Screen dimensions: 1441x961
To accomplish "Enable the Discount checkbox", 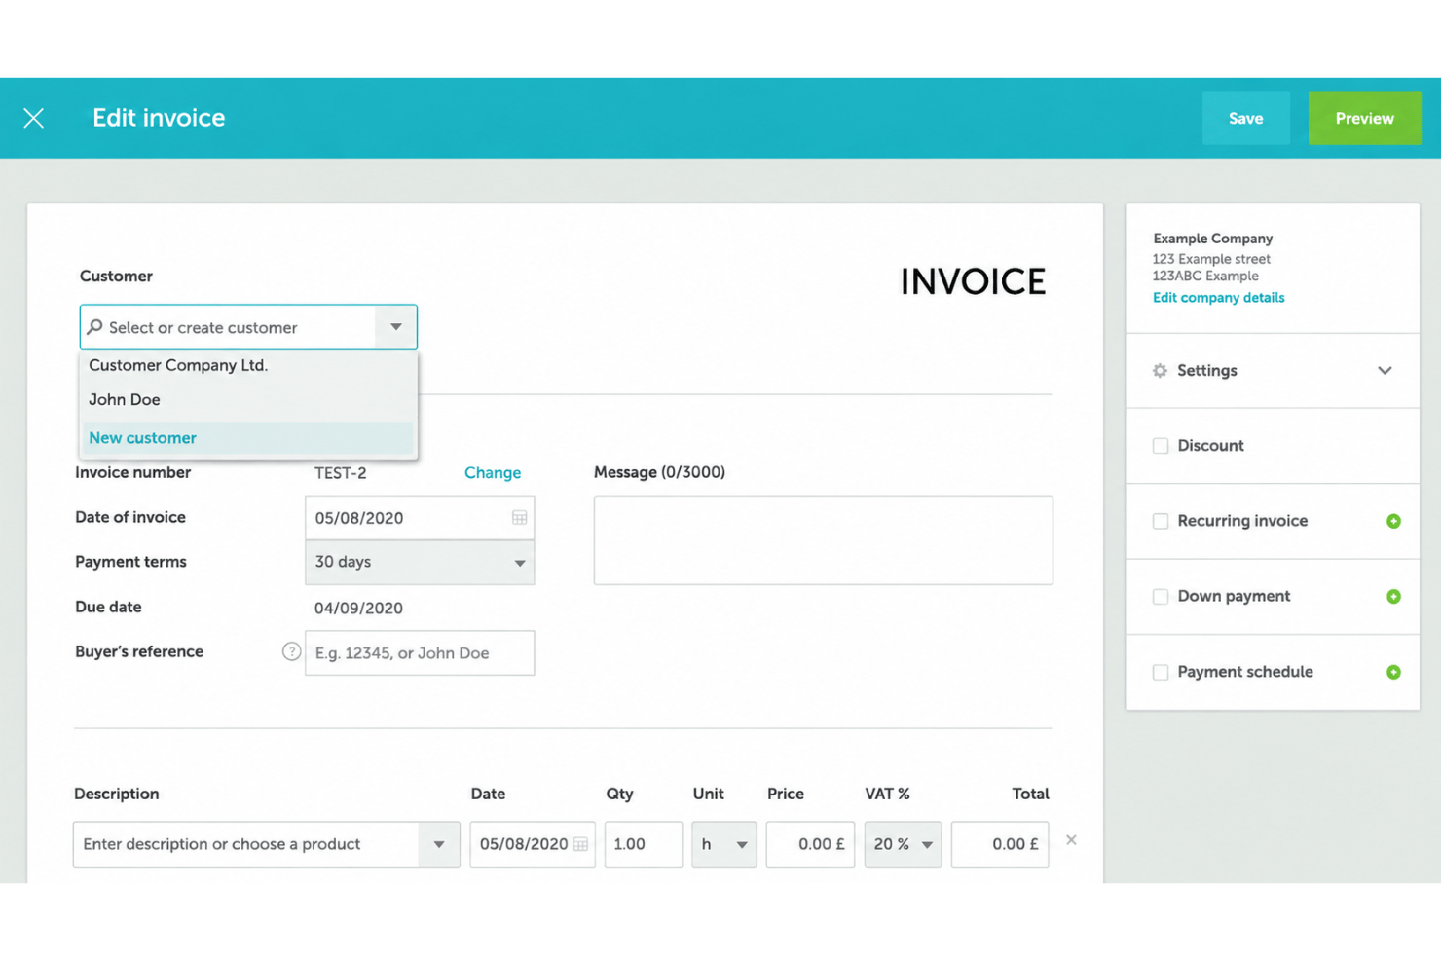I will [1161, 446].
